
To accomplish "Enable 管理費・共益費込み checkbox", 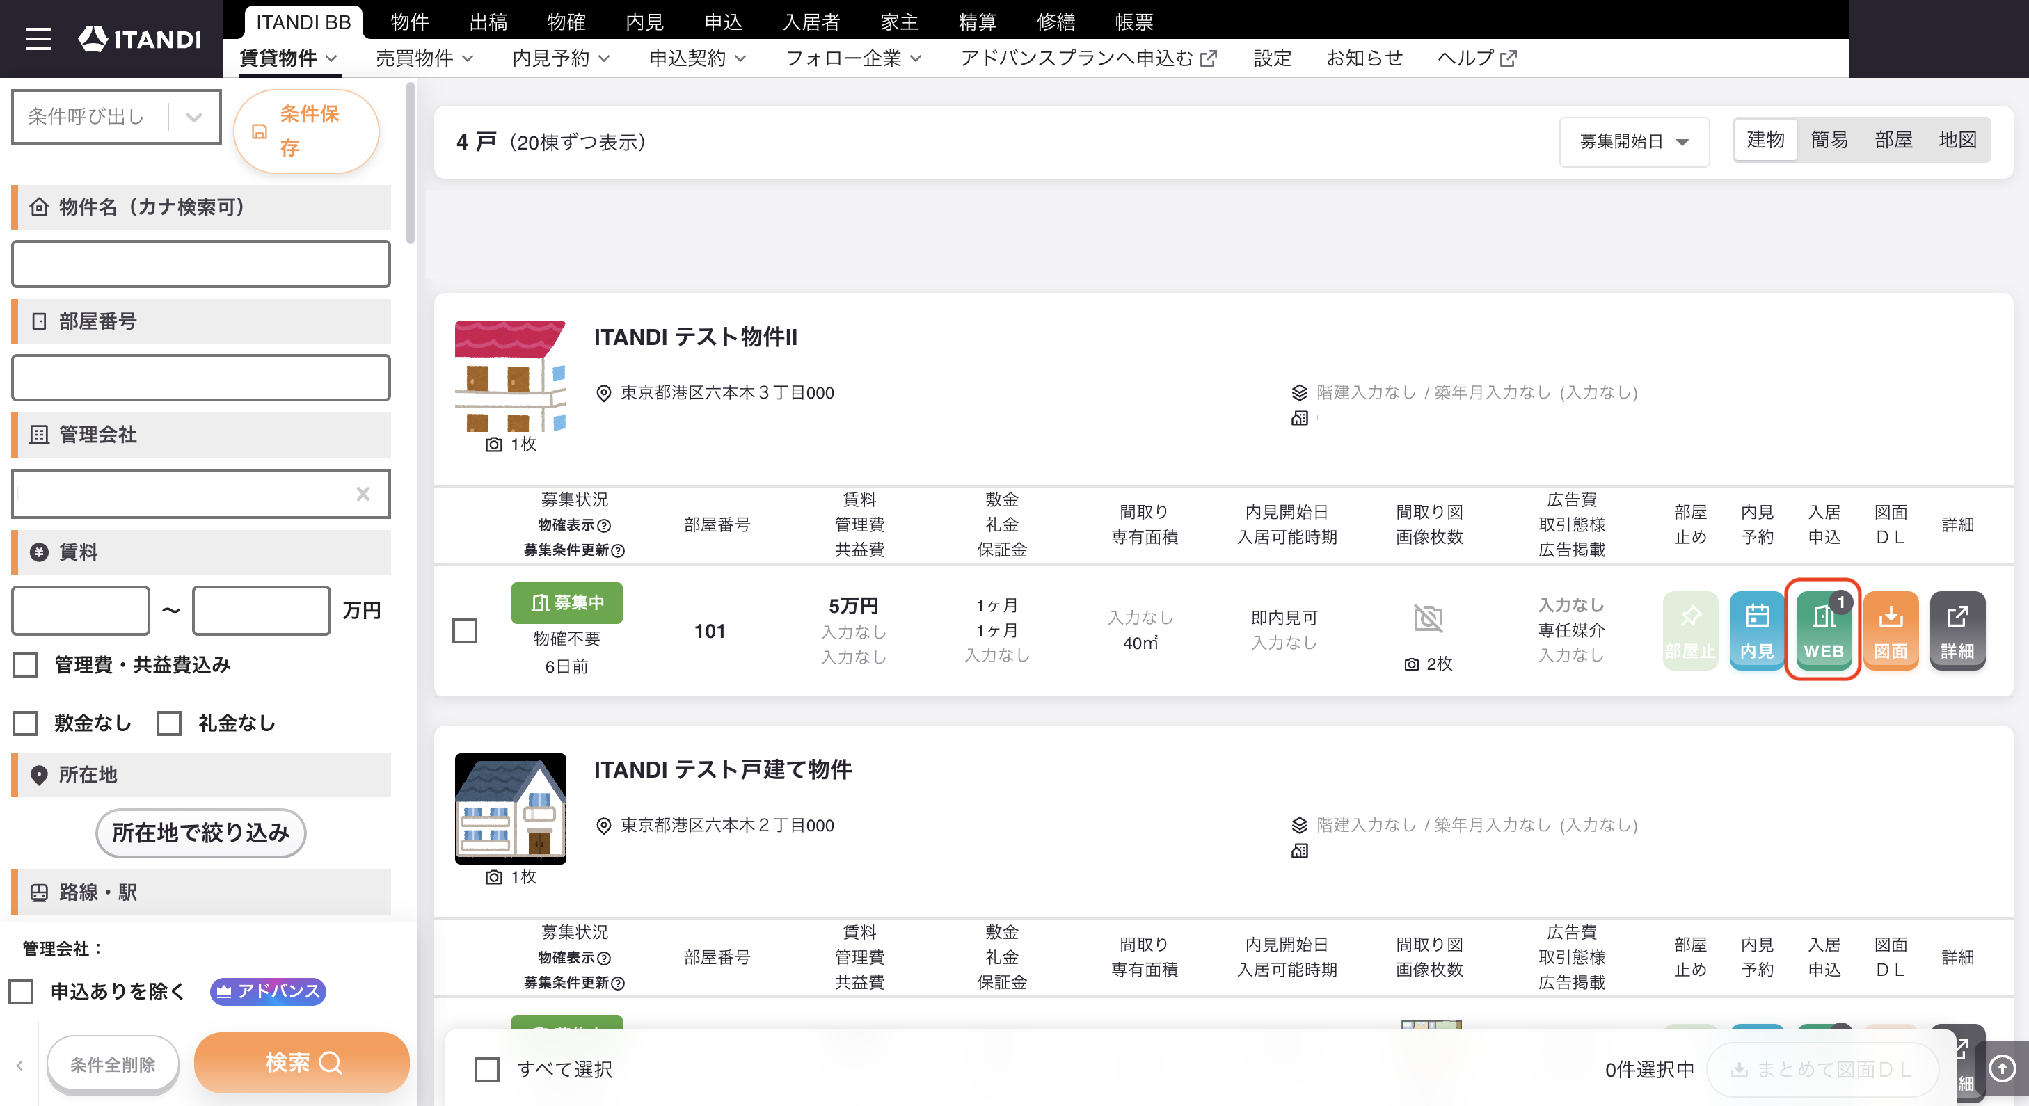I will [25, 664].
